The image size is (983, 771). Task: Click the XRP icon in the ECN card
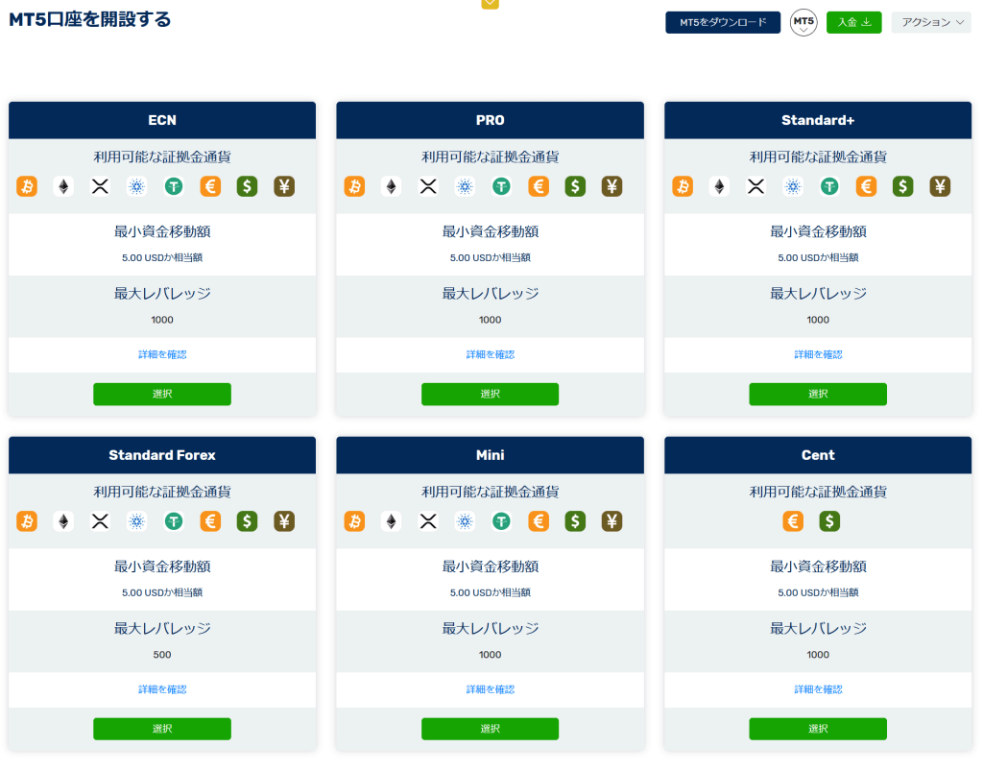[x=100, y=186]
